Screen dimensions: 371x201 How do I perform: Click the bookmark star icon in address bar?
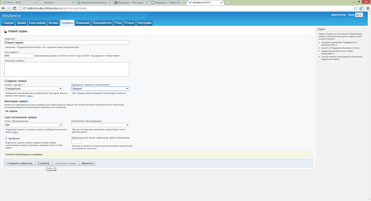[356, 8]
